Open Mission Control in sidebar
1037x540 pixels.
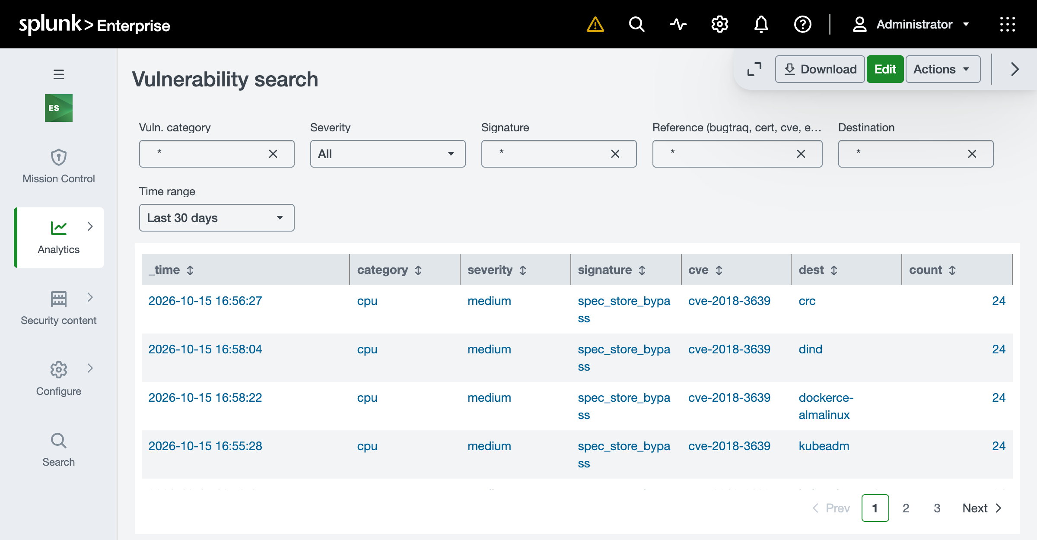(59, 166)
